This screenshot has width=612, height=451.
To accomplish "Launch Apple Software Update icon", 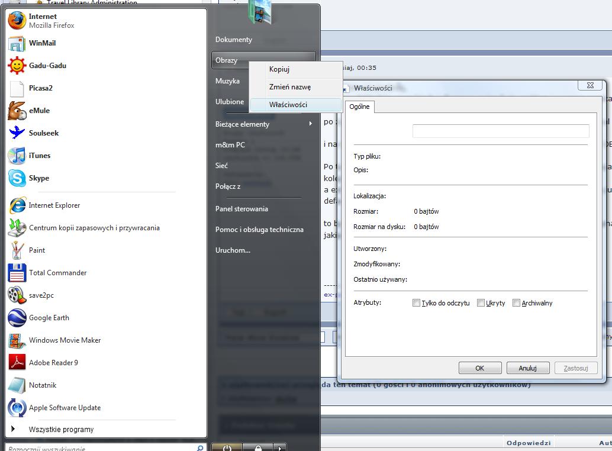I will [x=17, y=408].
